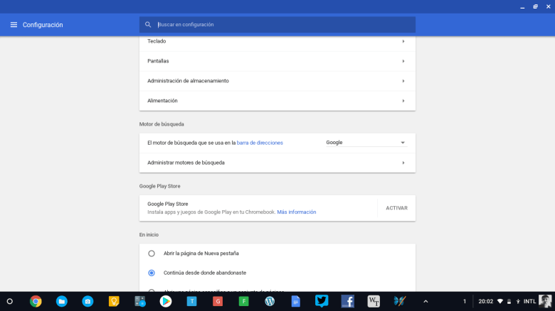The height and width of the screenshot is (311, 555).
Task: Focus the Buscar en configuración field
Action: click(277, 25)
